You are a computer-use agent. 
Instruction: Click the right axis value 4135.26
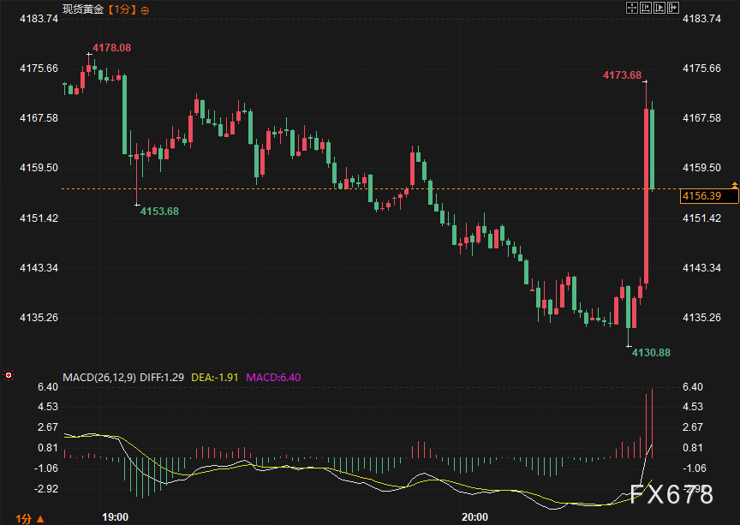click(x=701, y=317)
